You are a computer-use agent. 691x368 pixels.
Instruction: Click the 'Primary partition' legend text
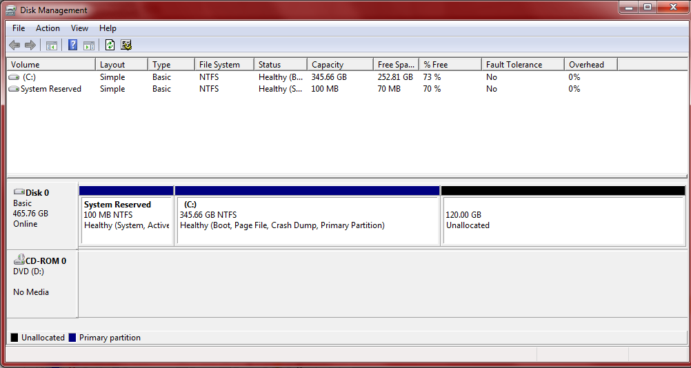pyautogui.click(x=110, y=338)
